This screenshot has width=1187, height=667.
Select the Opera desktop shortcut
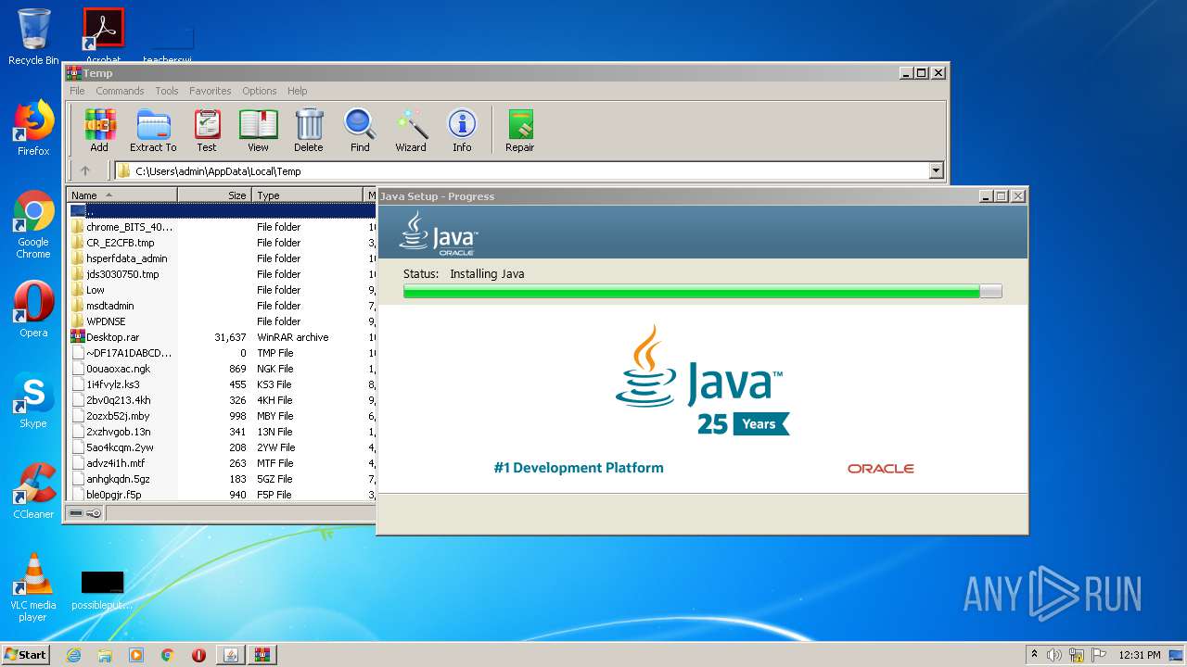tap(33, 309)
